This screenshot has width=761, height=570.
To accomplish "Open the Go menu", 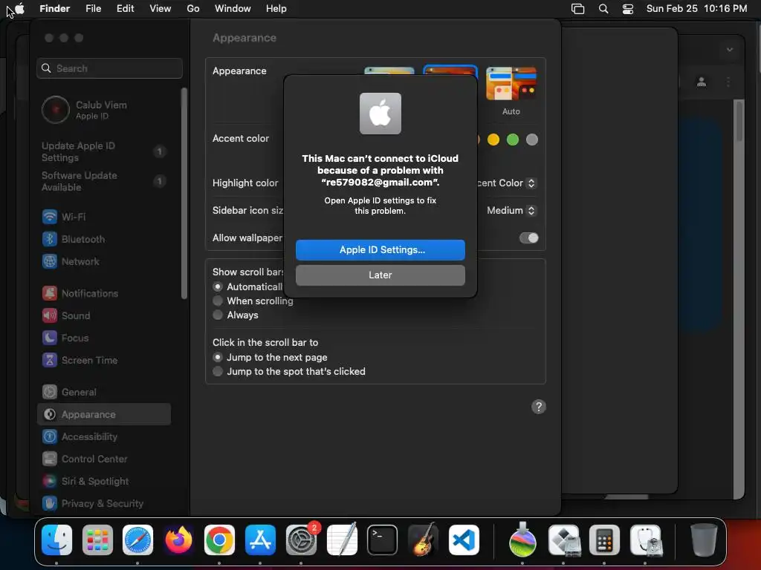I will tap(192, 8).
